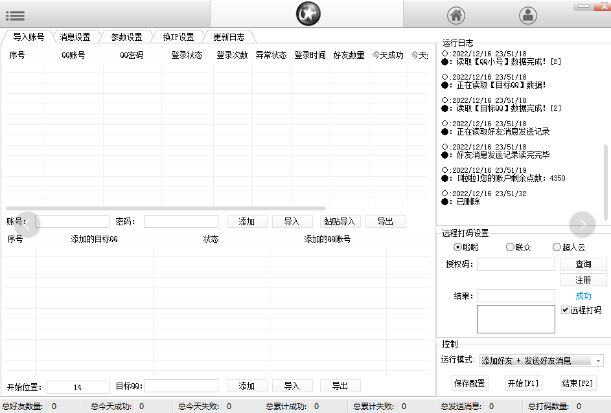View the 更新日志 tab

[x=229, y=37]
